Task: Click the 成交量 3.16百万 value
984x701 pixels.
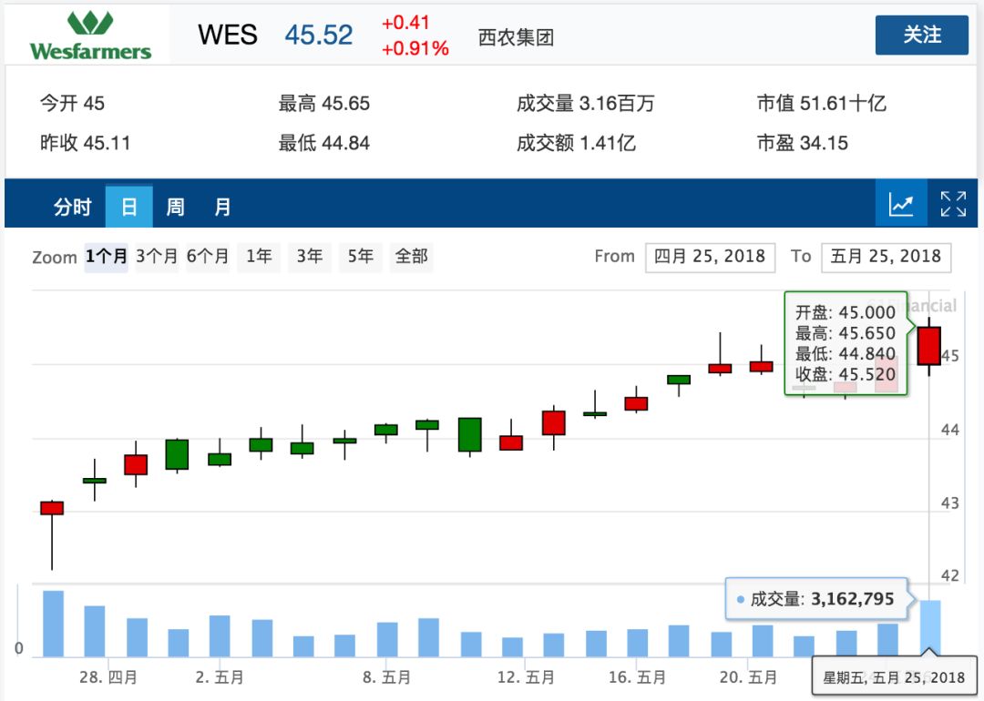Action: point(586,103)
